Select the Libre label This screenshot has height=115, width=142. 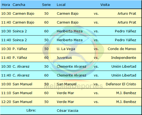pyautogui.click(x=31, y=110)
